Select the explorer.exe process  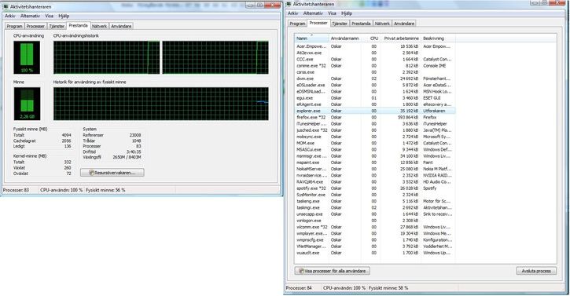pyautogui.click(x=375, y=111)
